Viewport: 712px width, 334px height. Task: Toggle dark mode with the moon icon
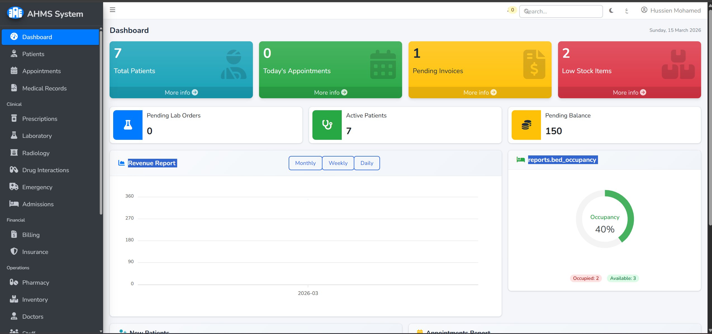point(611,11)
